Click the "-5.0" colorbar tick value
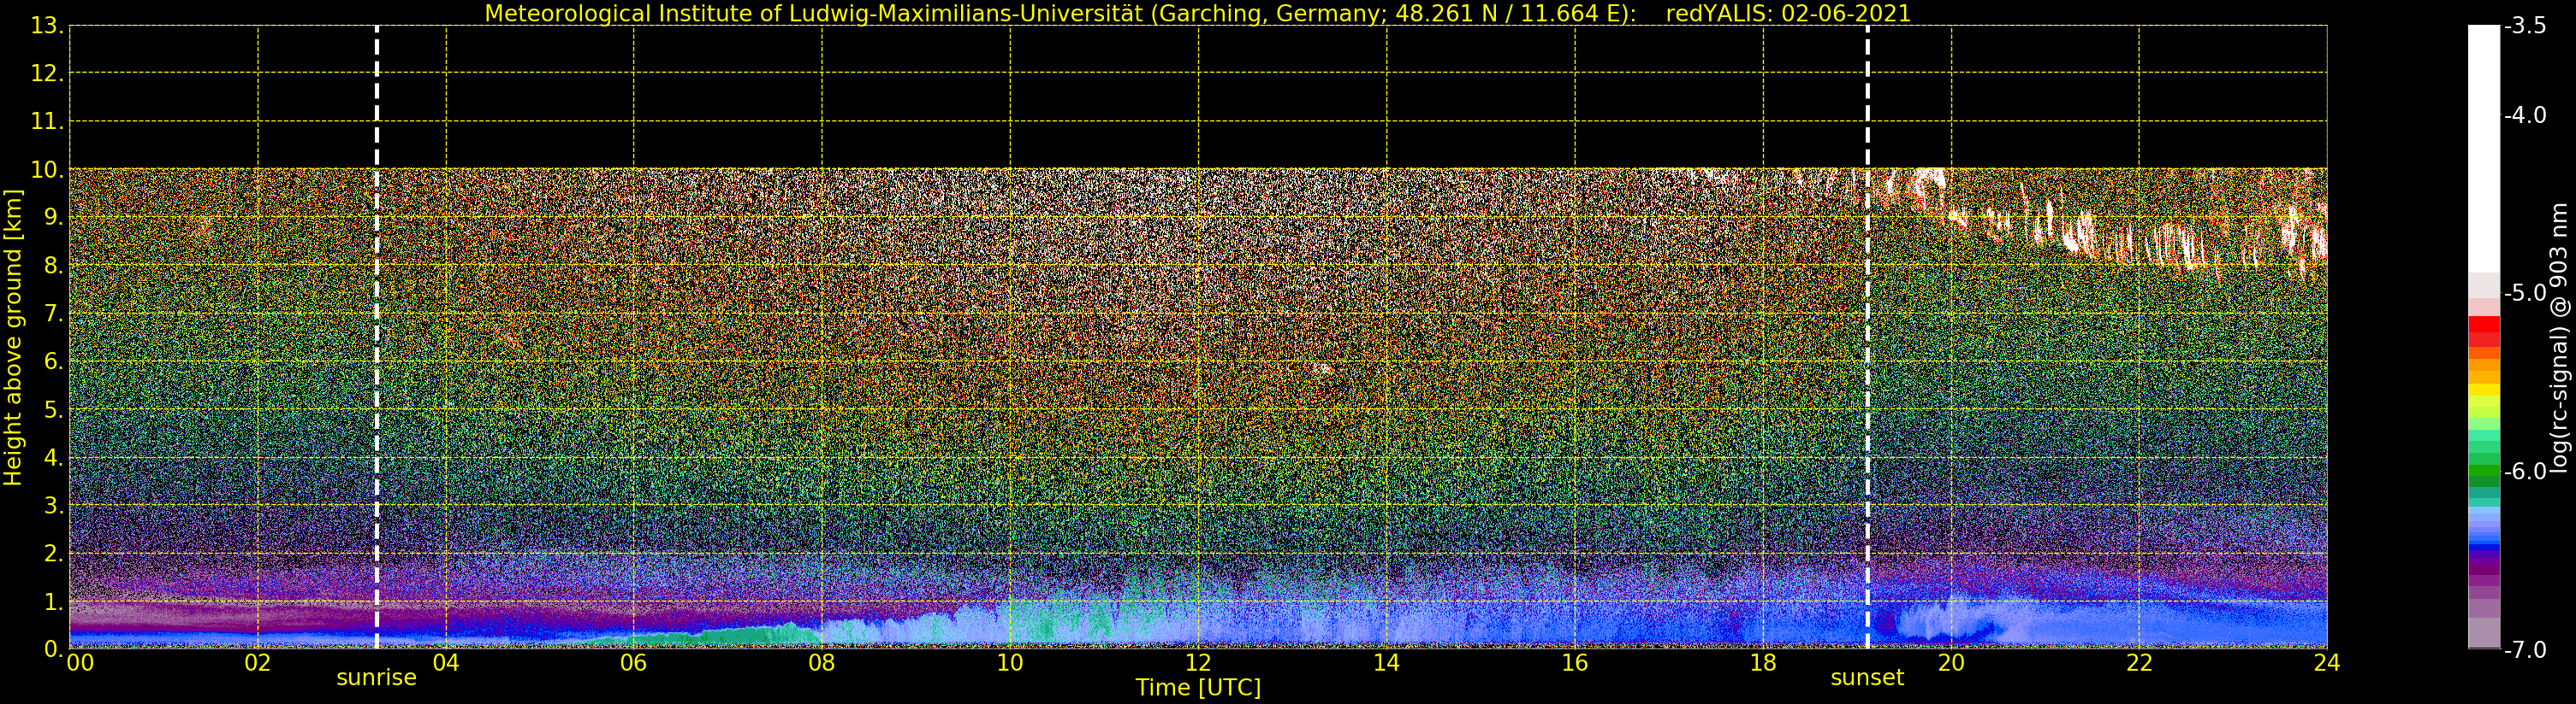 tap(2525, 294)
